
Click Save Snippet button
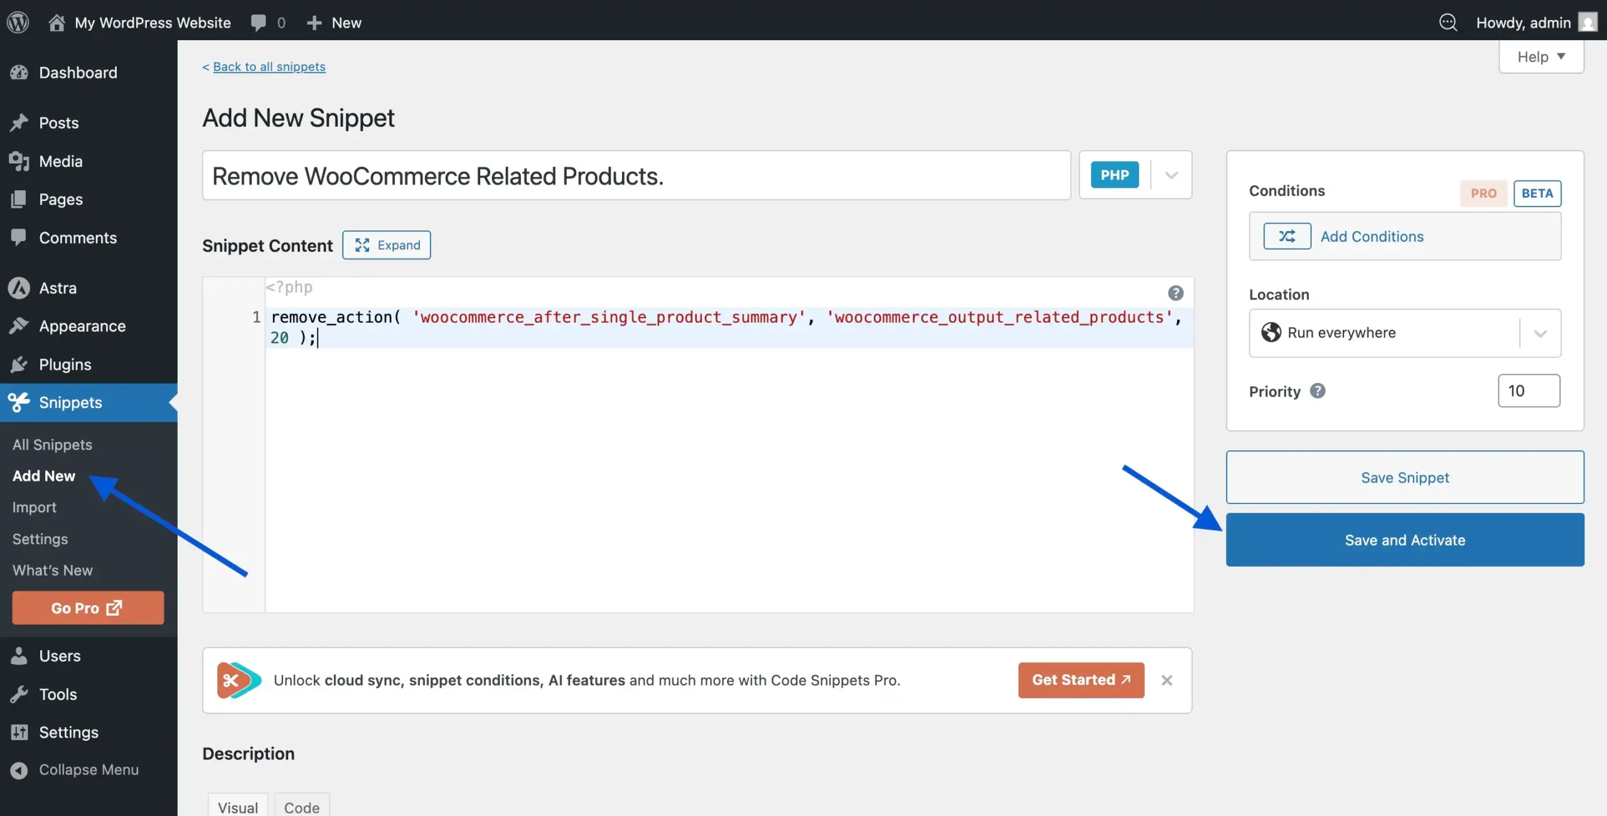point(1405,478)
